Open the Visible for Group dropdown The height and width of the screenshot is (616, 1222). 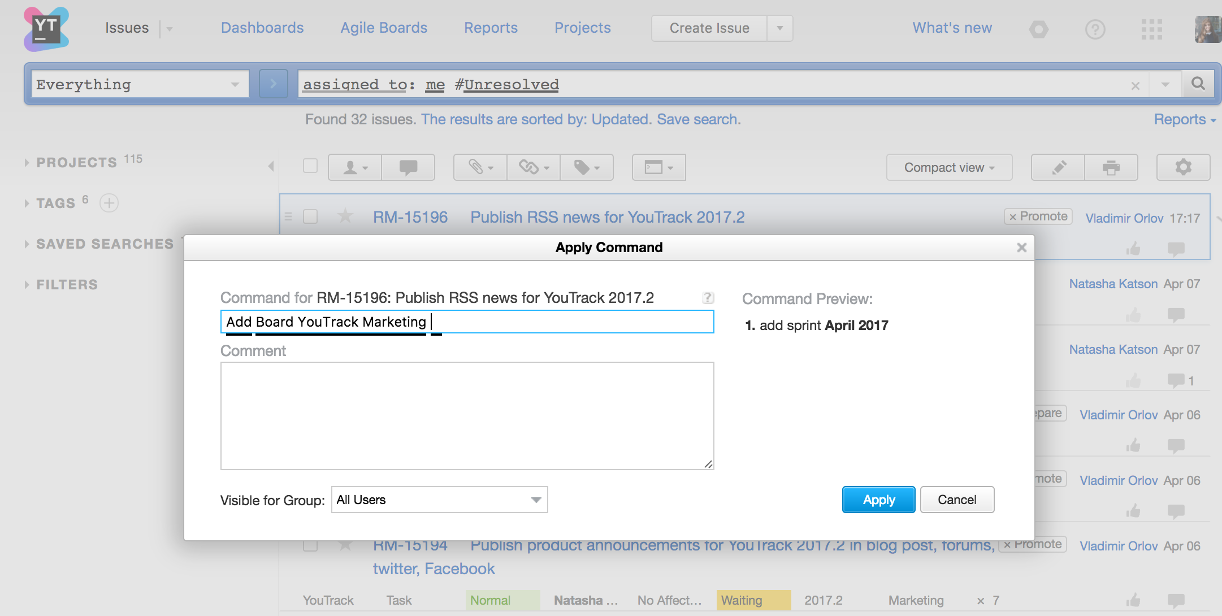[440, 500]
